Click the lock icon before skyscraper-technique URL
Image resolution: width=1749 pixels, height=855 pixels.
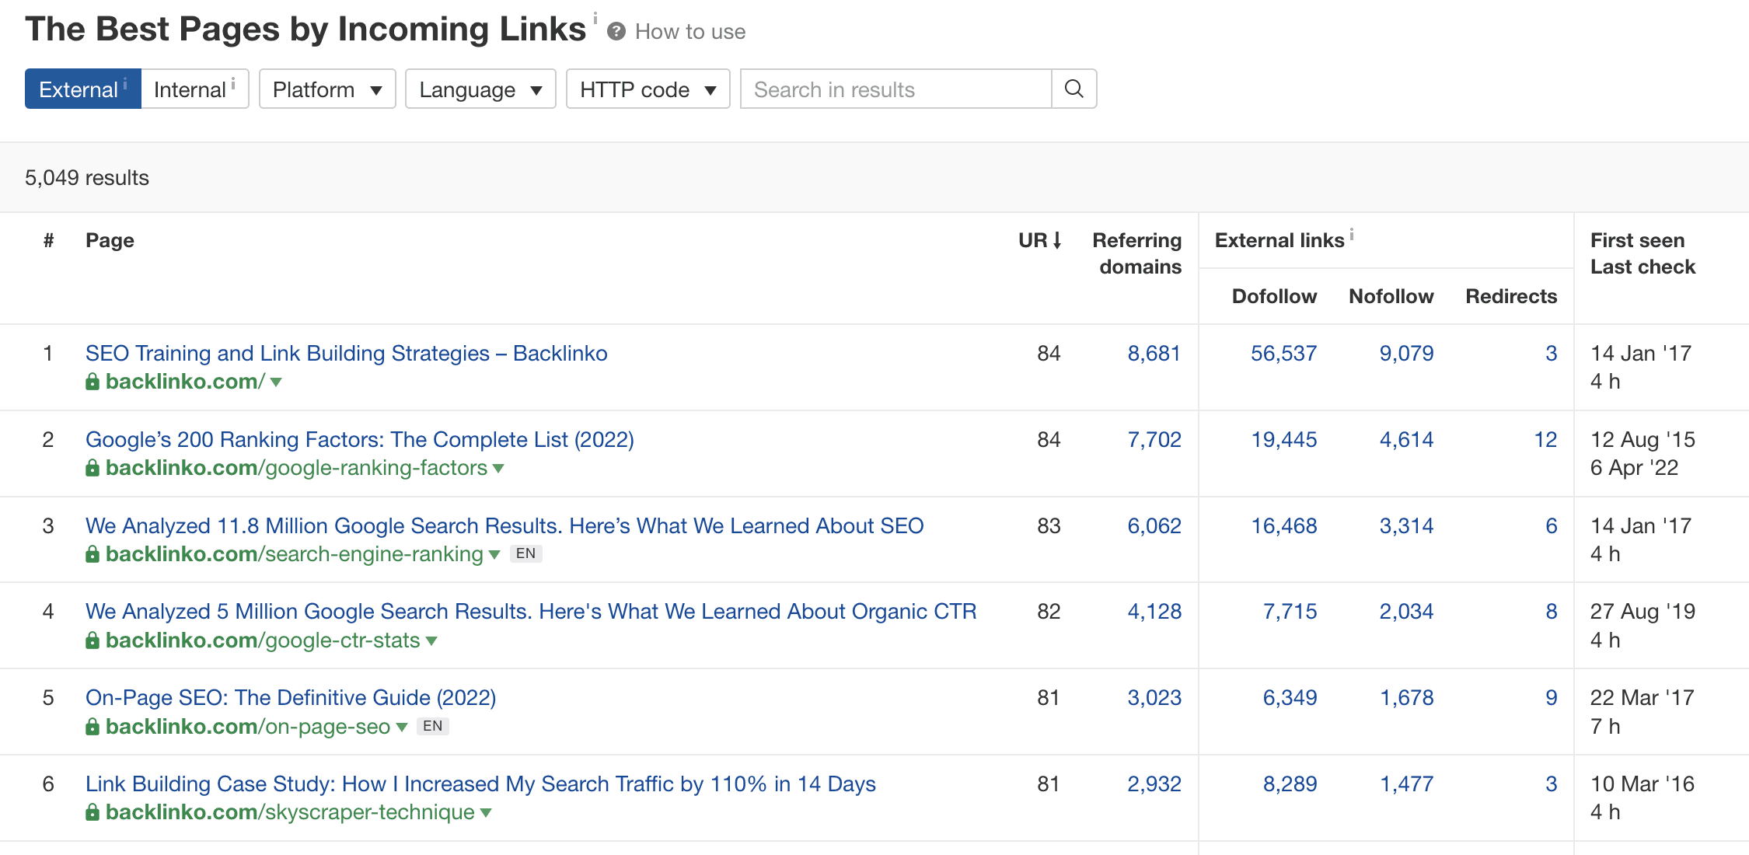point(93,812)
